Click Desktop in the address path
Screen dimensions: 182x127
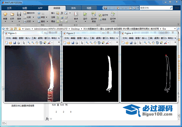(75, 29)
